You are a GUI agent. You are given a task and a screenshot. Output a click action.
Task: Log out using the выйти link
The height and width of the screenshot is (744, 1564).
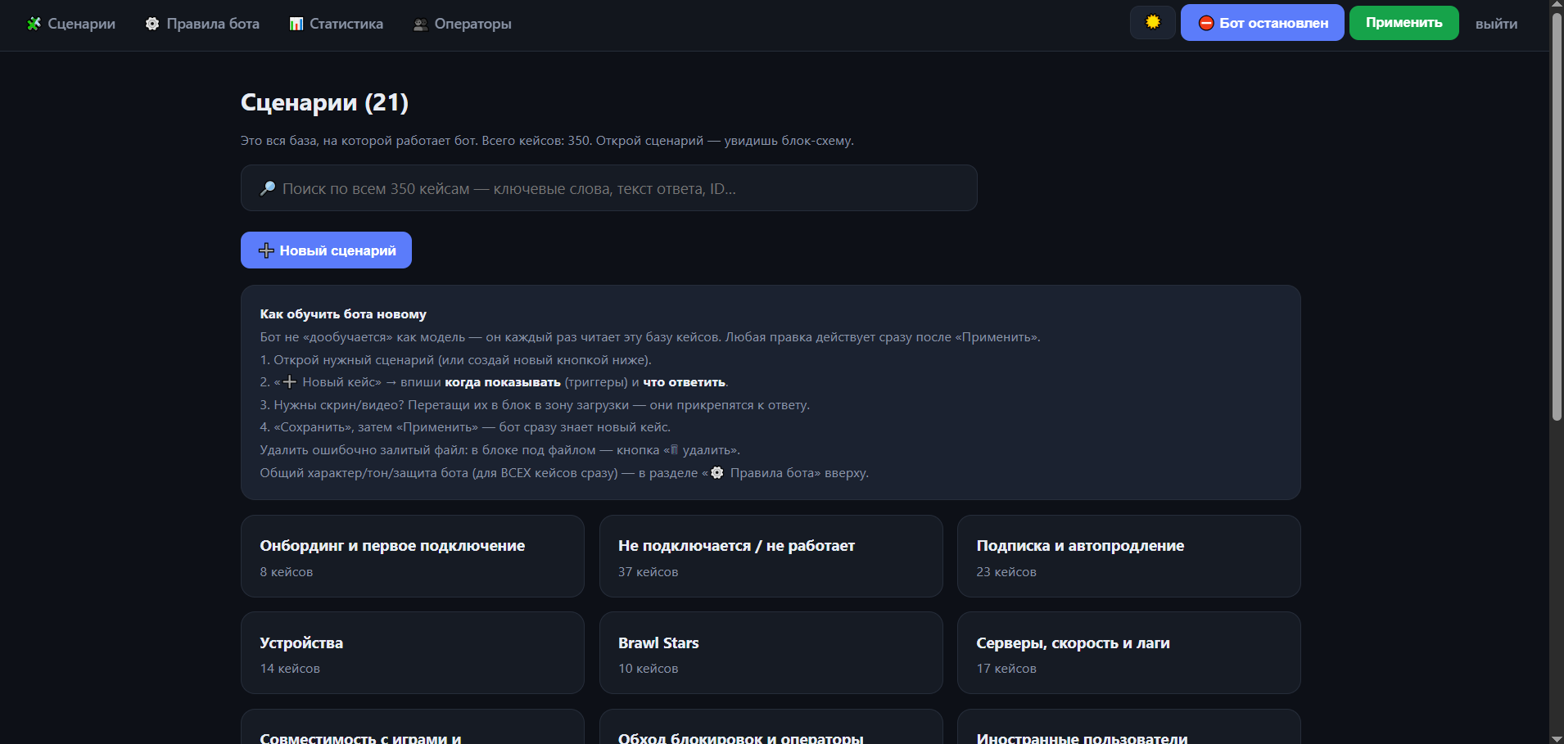tap(1497, 24)
